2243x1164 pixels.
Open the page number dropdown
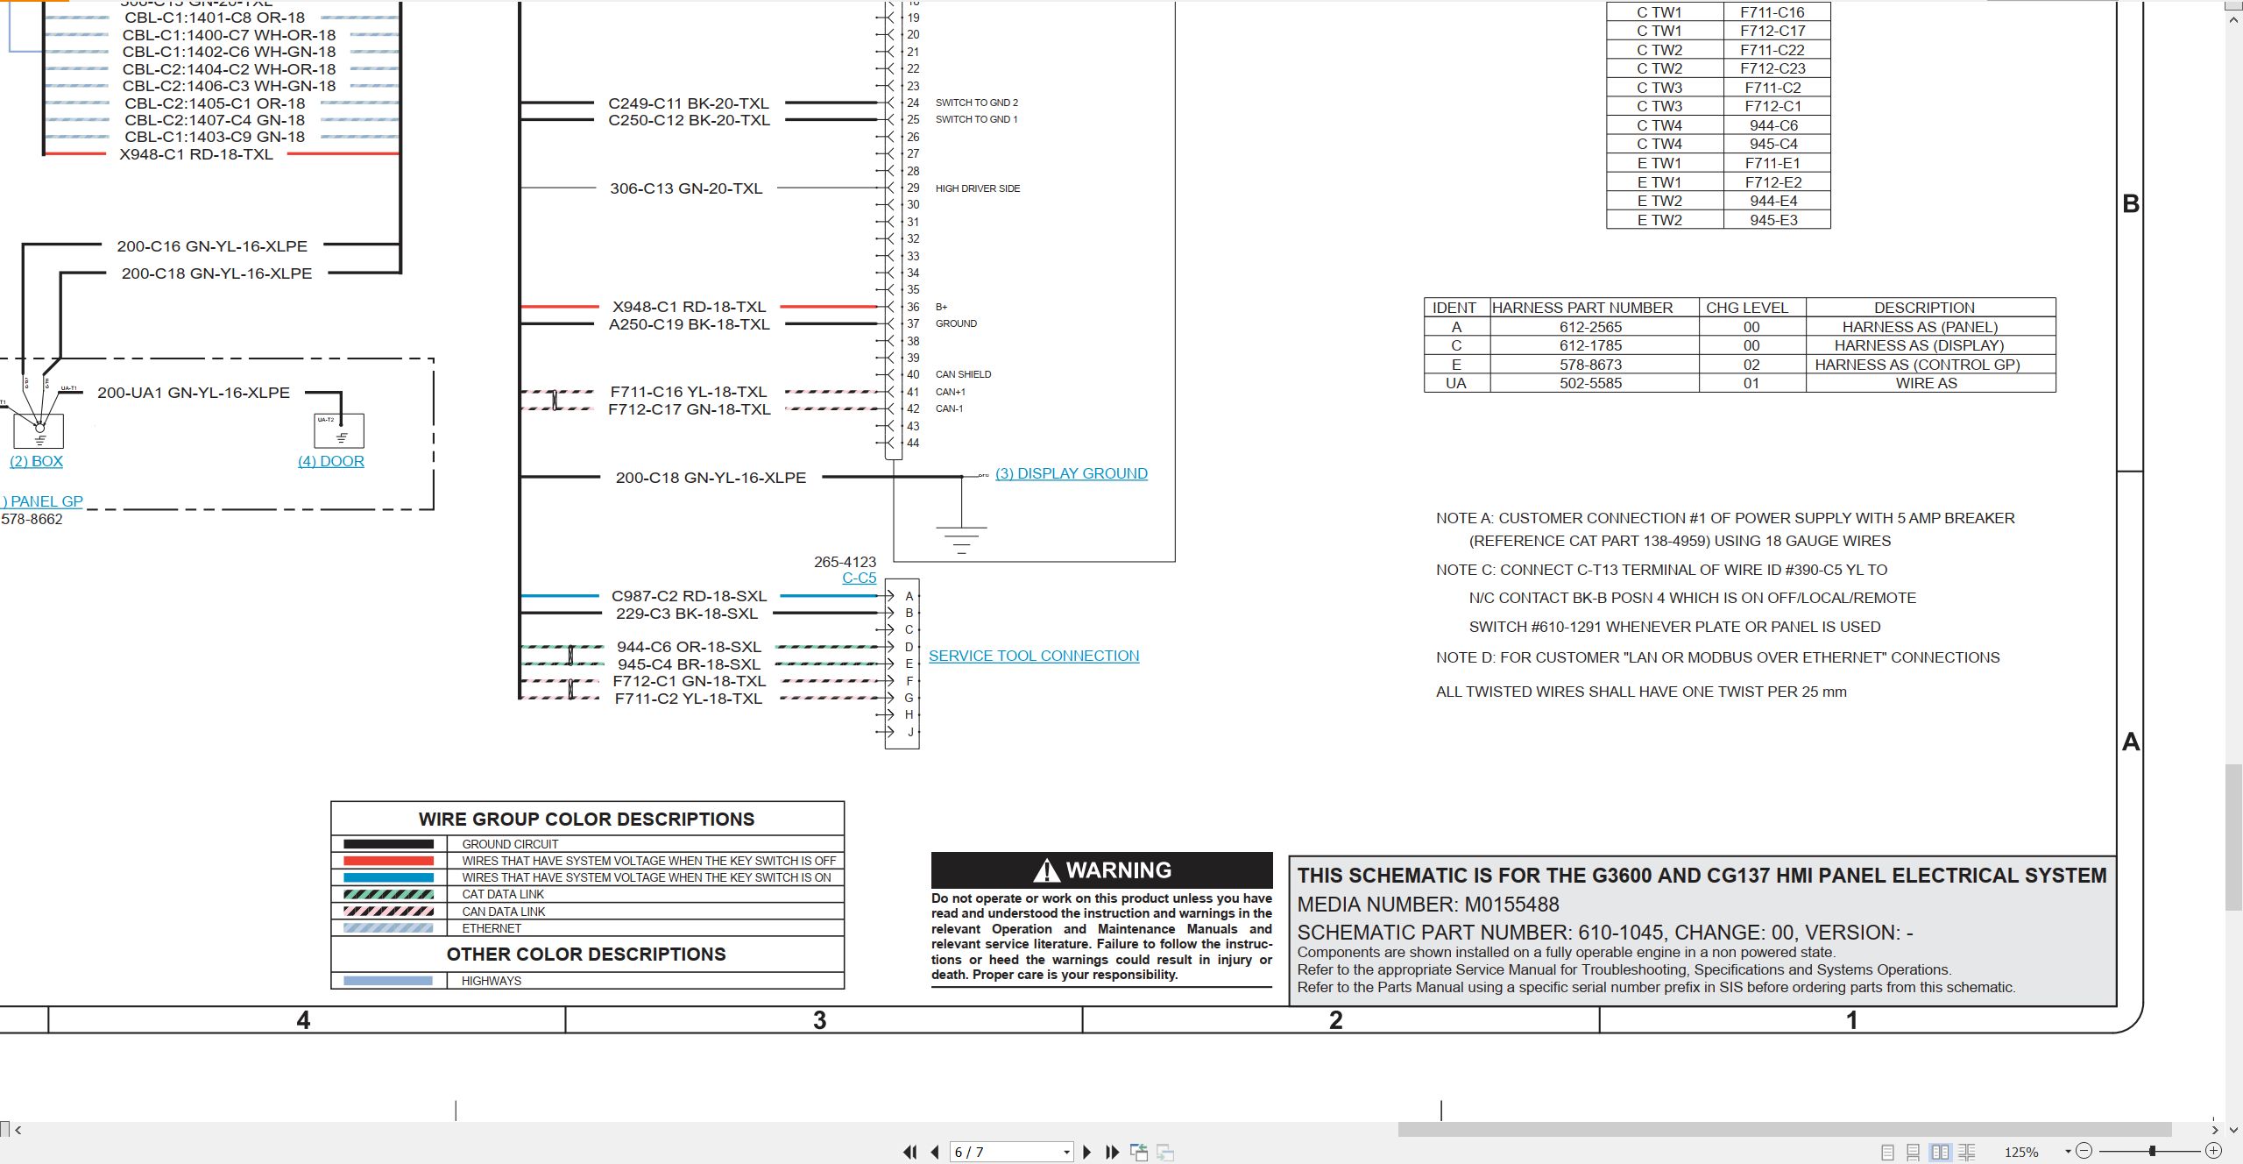coord(1066,1152)
